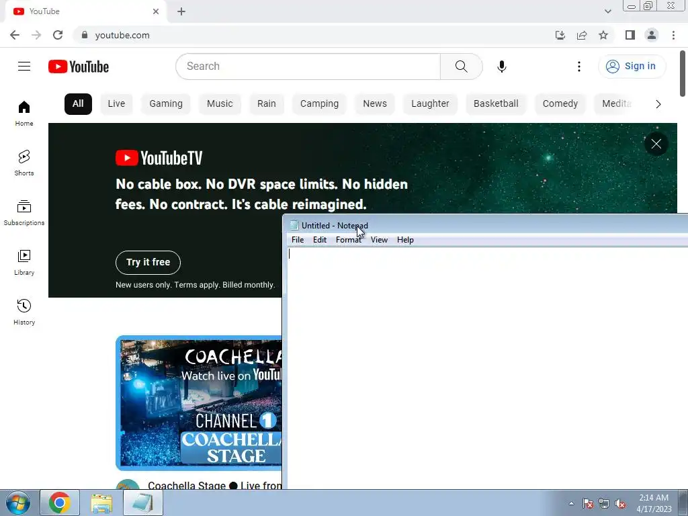The height and width of the screenshot is (516, 688).
Task: Open Subscriptions from the sidebar
Action: (x=24, y=213)
